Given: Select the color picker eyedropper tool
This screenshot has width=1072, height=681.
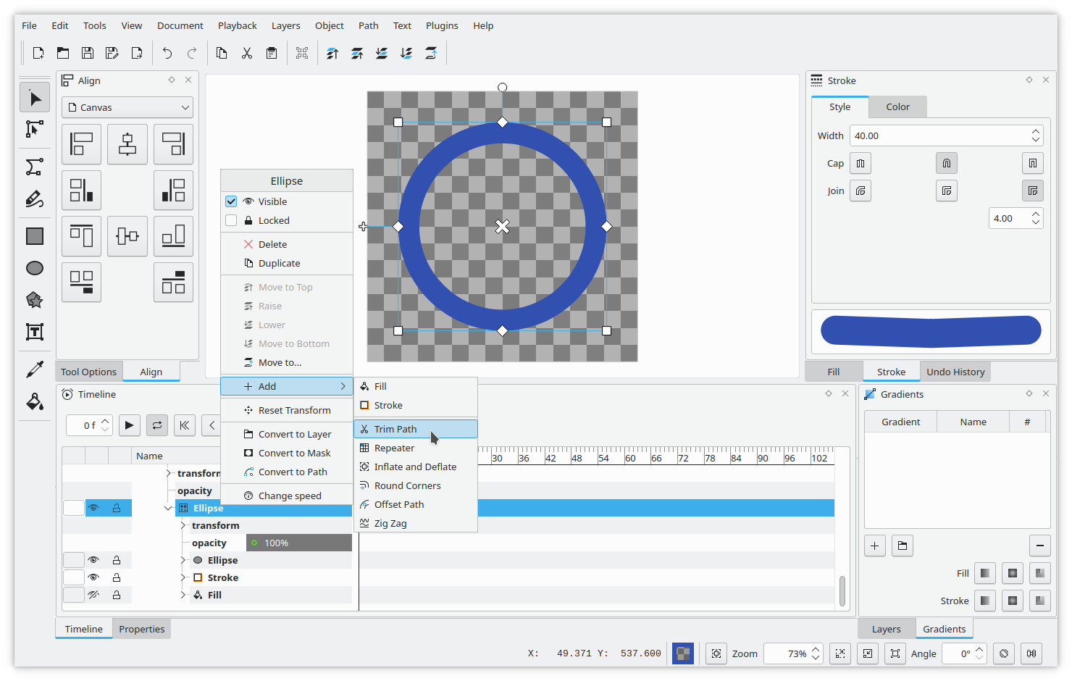Looking at the screenshot, I should 35,369.
